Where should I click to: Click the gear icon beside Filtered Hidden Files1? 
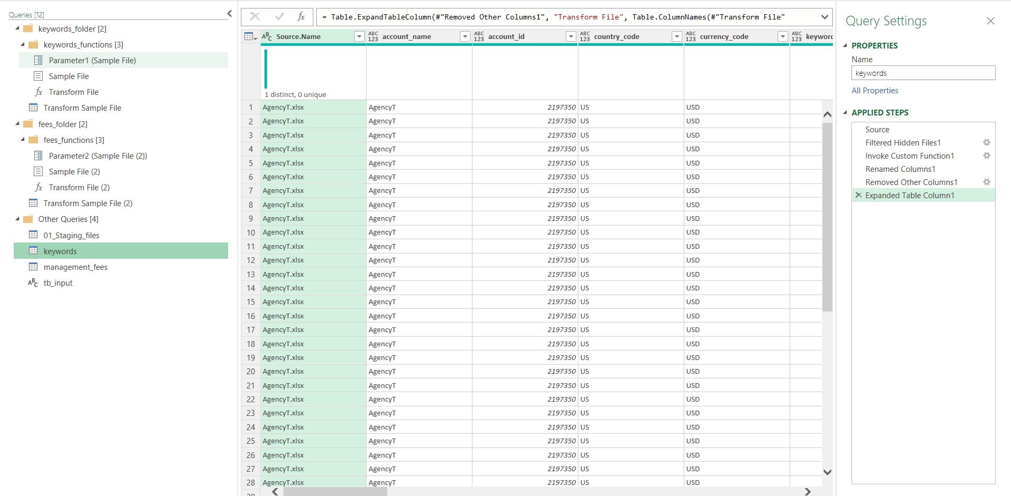[987, 142]
